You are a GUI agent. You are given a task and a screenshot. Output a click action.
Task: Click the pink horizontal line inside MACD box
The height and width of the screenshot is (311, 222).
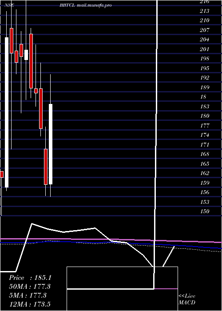tap(166, 289)
